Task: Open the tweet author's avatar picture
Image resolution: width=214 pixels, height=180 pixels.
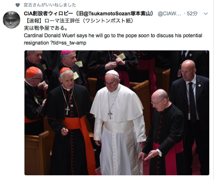Action: [11, 20]
